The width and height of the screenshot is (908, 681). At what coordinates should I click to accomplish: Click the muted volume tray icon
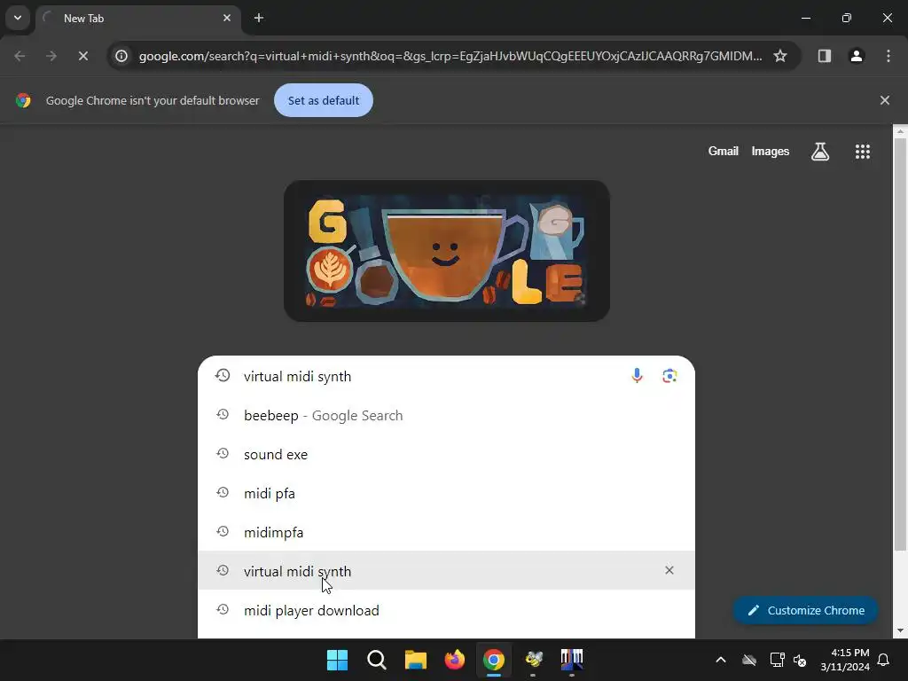point(800,660)
